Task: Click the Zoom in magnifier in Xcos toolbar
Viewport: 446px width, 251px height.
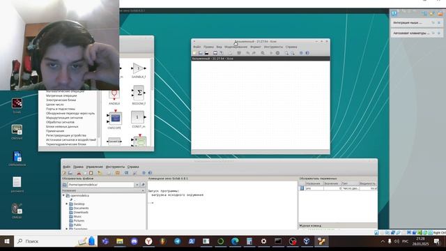Action: (286, 53)
